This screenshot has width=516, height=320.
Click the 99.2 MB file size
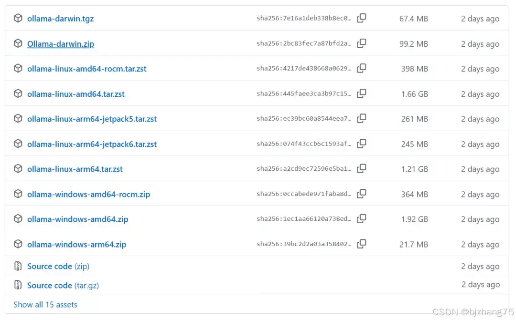[414, 44]
